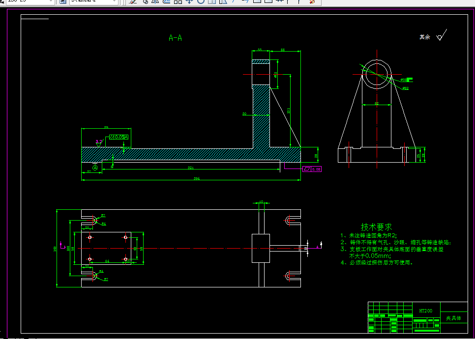Click the datum A circle marker
Viewport: 475px width, 339px height.
tap(95, 168)
